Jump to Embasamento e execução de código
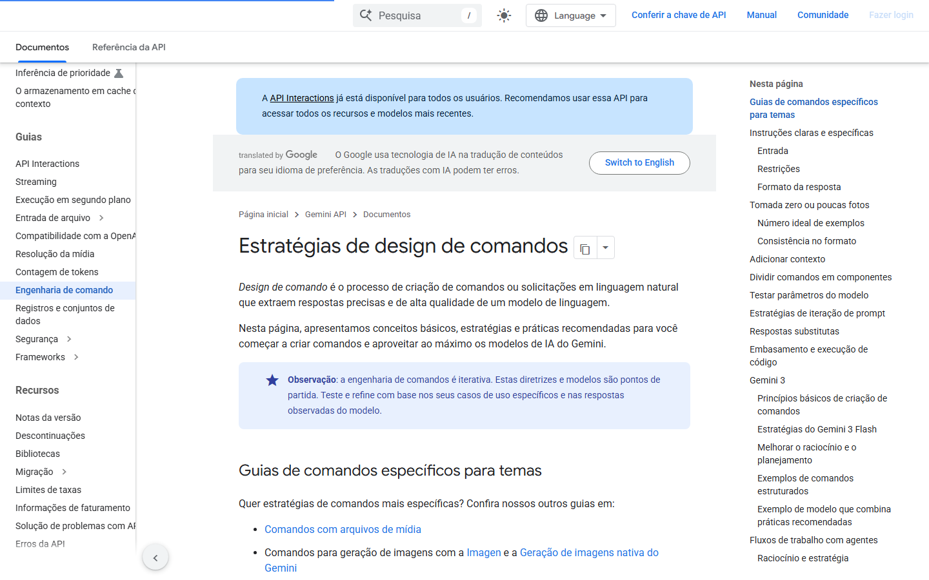929x580 pixels. tap(808, 356)
